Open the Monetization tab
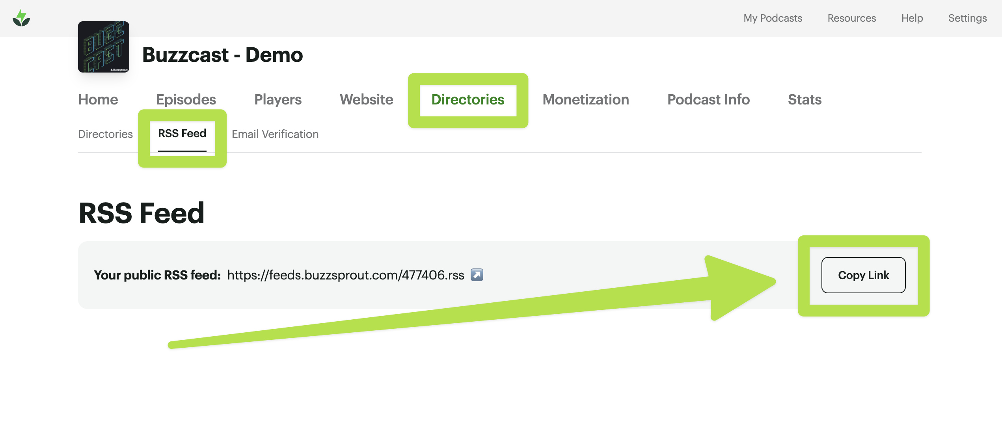Screen dimensions: 1002x421 point(586,99)
